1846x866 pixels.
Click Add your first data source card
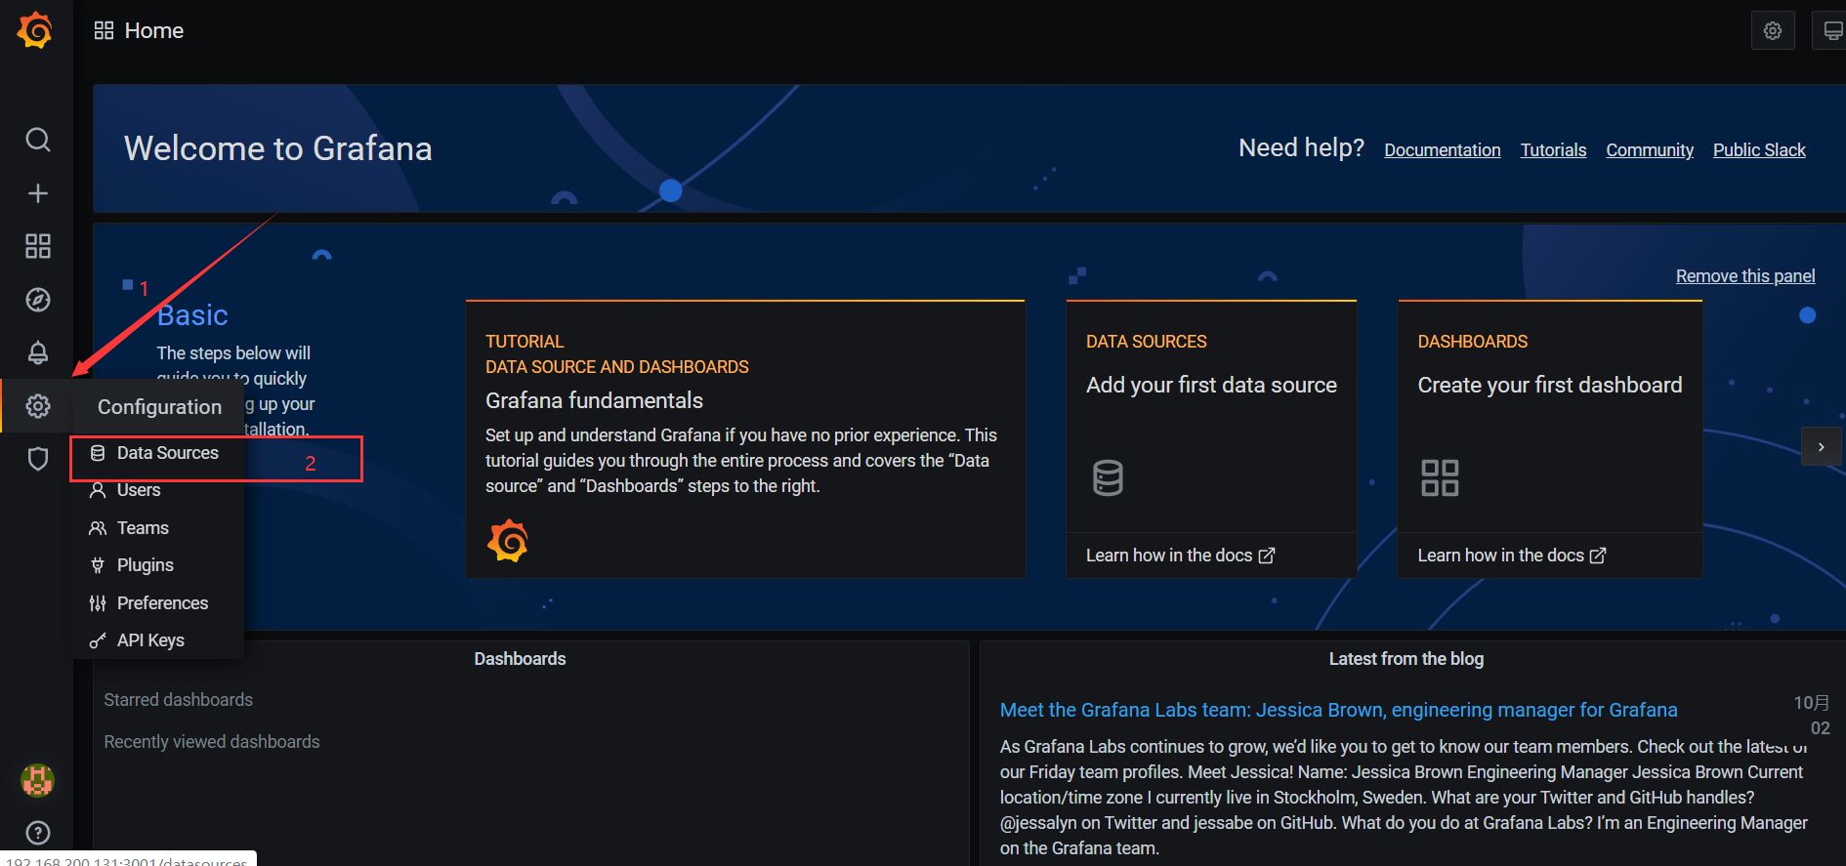click(x=1210, y=386)
